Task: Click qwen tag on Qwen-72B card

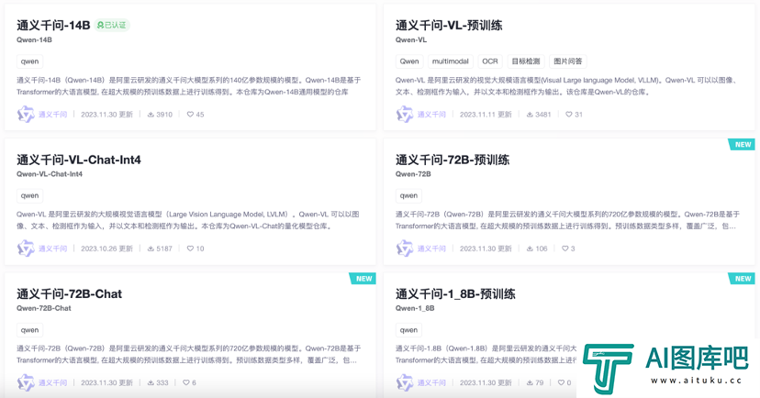Action: coord(408,195)
